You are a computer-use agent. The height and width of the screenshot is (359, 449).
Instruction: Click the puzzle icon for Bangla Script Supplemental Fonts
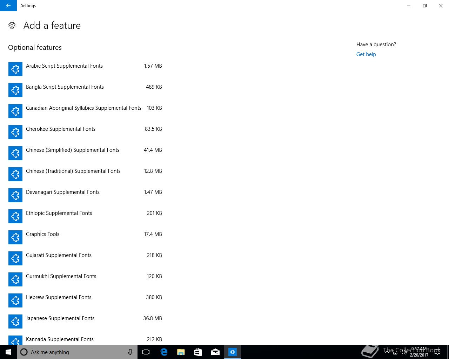pos(15,90)
